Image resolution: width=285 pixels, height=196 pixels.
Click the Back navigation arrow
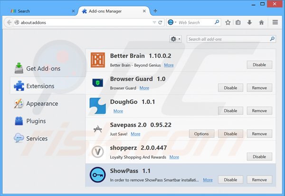(x=9, y=22)
